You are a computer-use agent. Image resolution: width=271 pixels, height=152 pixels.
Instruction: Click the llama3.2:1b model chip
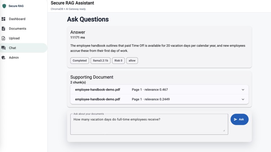tap(101, 60)
